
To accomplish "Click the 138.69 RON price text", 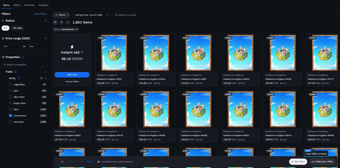I will tap(103, 83).
